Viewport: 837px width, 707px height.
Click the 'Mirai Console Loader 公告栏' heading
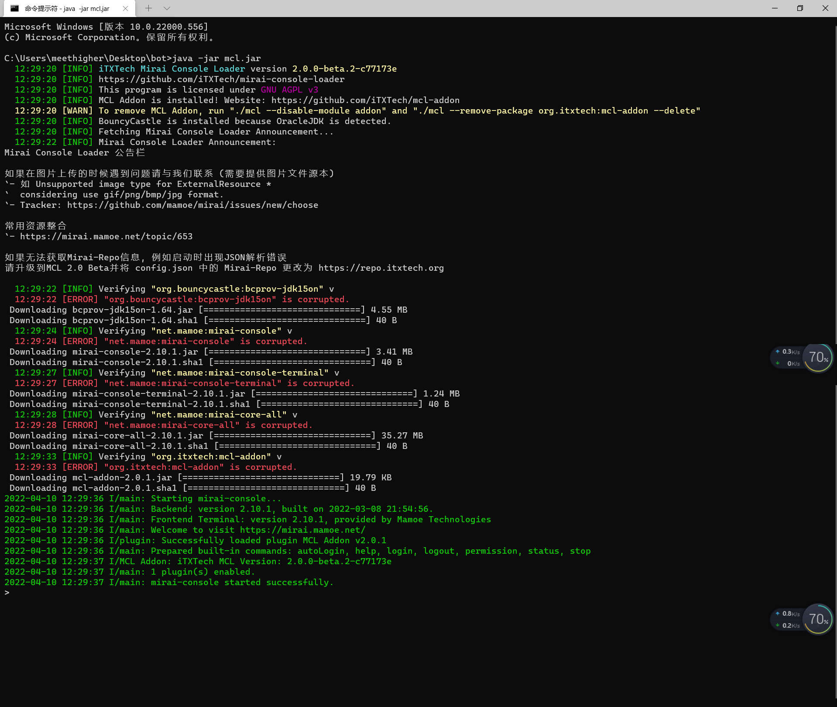click(x=75, y=152)
